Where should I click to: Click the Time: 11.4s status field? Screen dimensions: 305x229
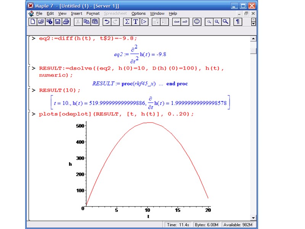tap(178, 225)
